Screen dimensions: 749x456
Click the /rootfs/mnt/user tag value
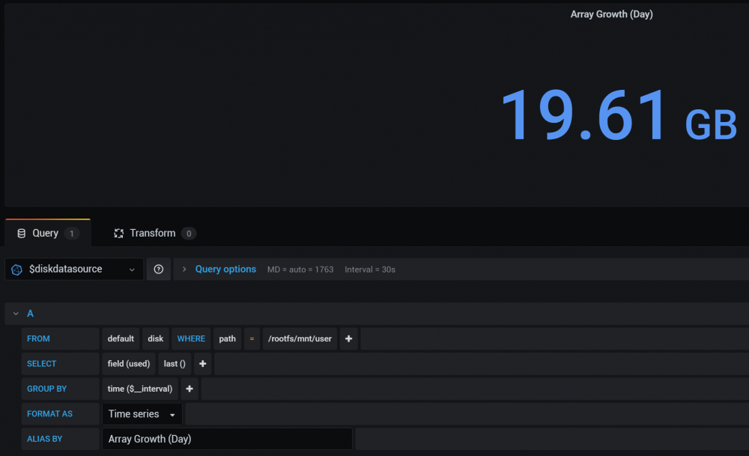[x=300, y=338]
